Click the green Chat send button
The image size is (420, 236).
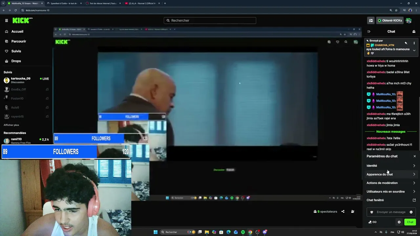(410, 222)
